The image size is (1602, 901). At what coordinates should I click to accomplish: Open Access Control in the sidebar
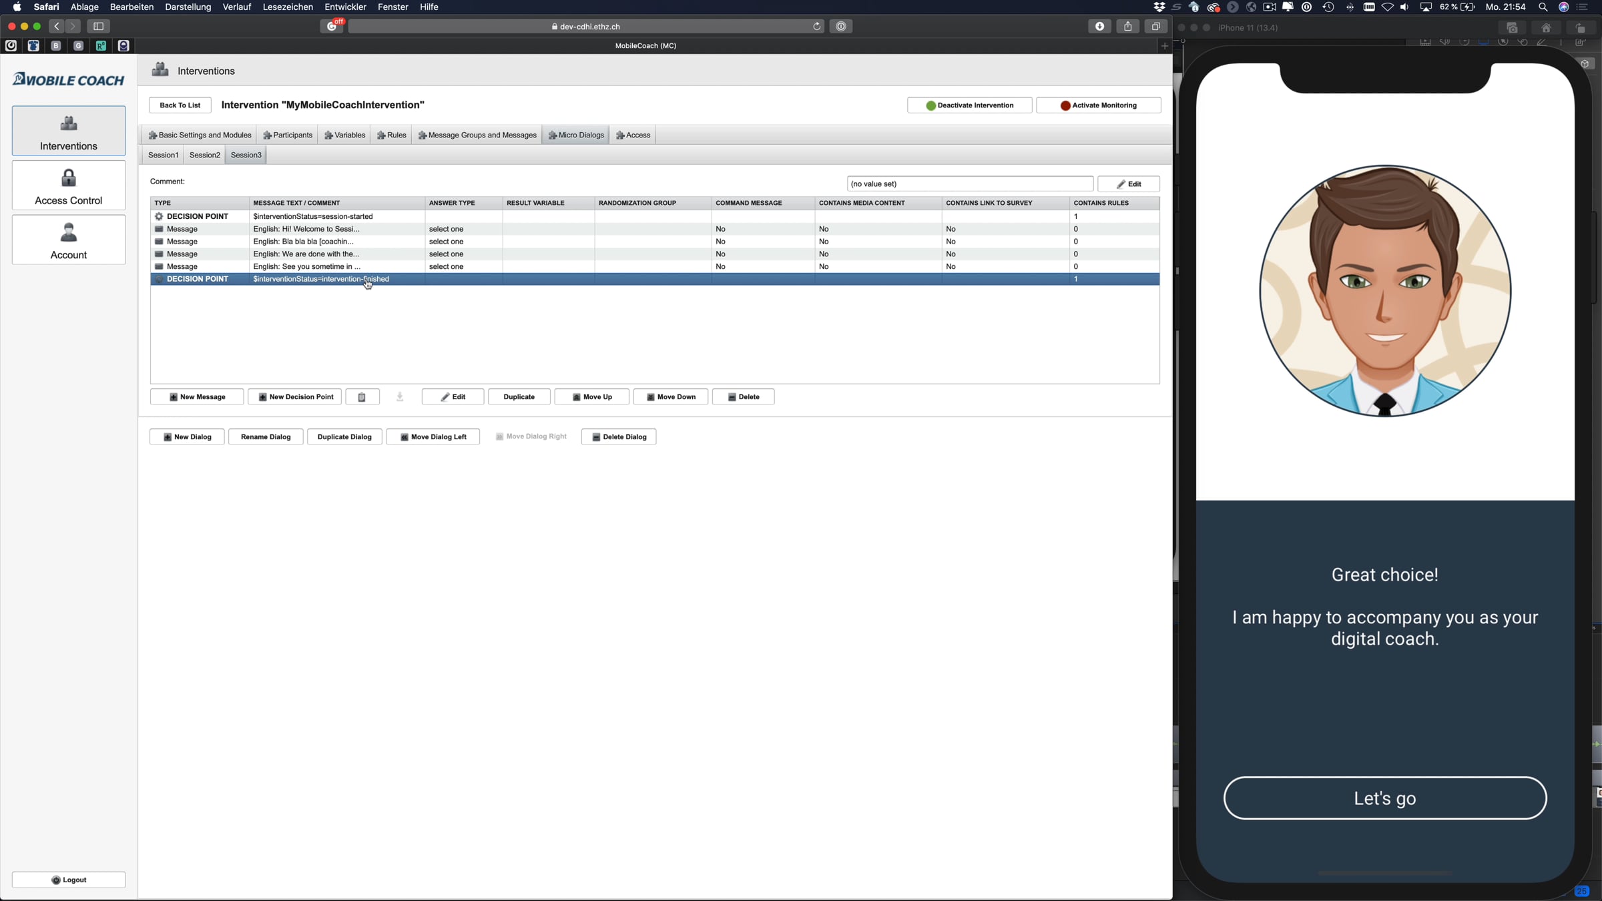pos(68,186)
